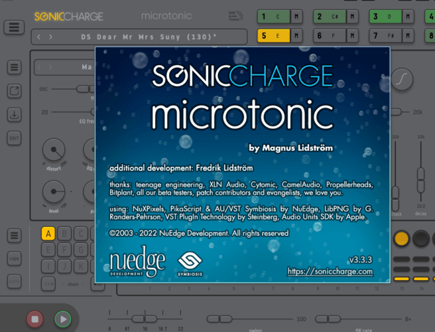Click the microtonic title in header

(x=166, y=16)
